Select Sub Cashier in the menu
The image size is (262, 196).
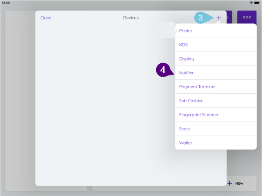point(191,101)
